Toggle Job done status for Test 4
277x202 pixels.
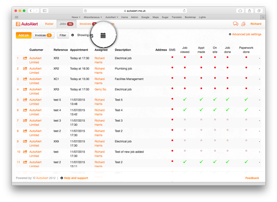pos(228,110)
